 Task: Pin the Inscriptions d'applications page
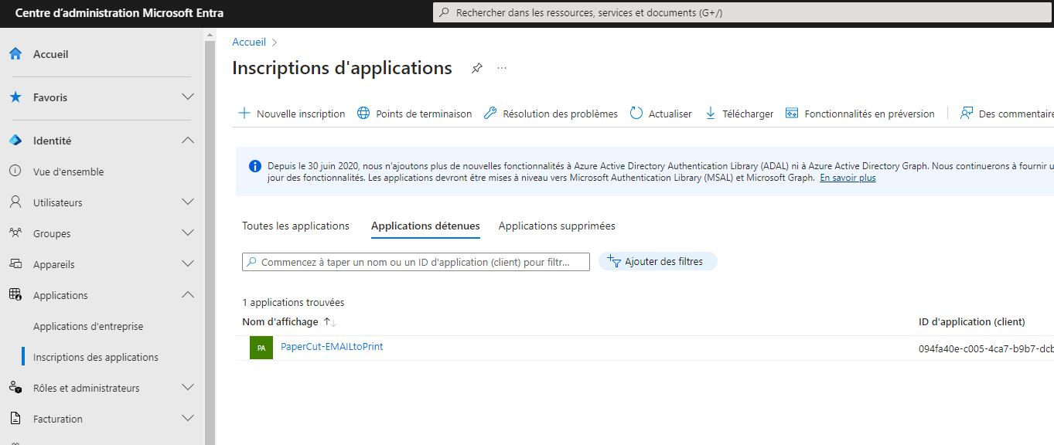pos(477,68)
